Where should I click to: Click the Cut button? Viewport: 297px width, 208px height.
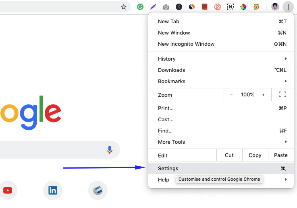tap(229, 155)
